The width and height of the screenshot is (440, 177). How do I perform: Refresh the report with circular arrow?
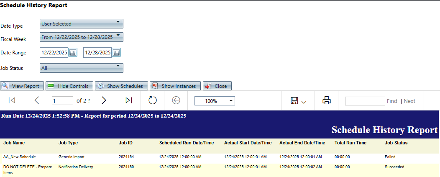(x=153, y=100)
